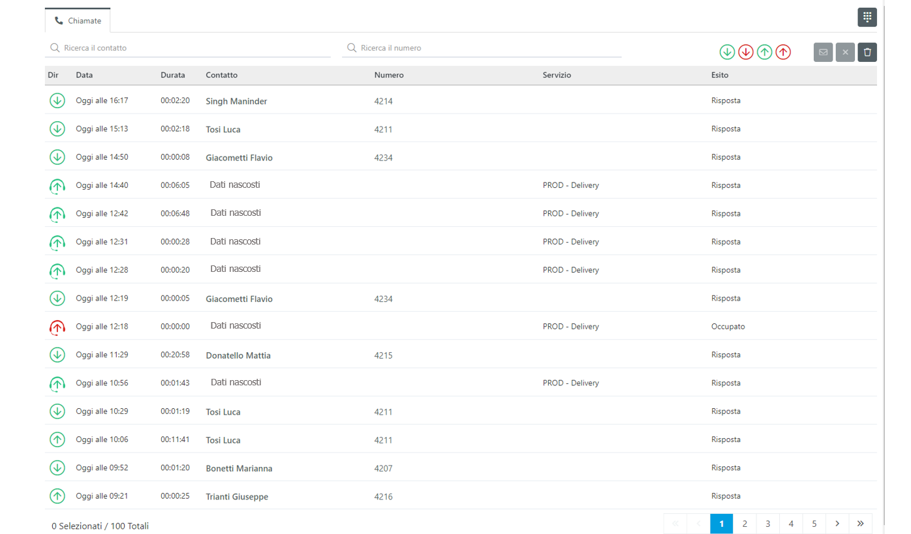
Task: Go to page 2 of results
Action: click(x=745, y=524)
